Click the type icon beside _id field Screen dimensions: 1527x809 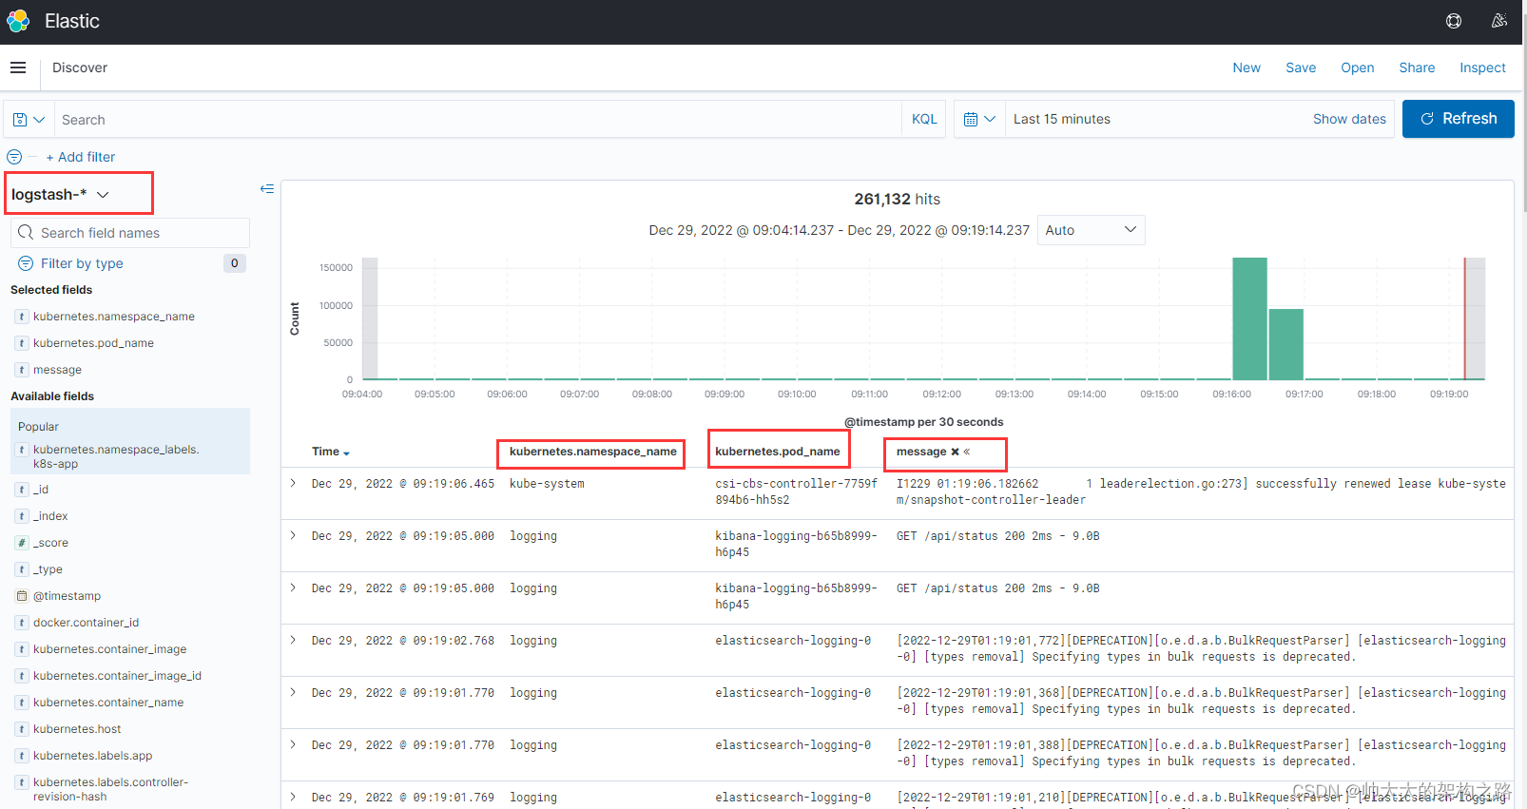(x=22, y=490)
